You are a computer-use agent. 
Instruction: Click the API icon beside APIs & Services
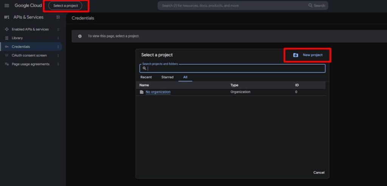pos(7,17)
